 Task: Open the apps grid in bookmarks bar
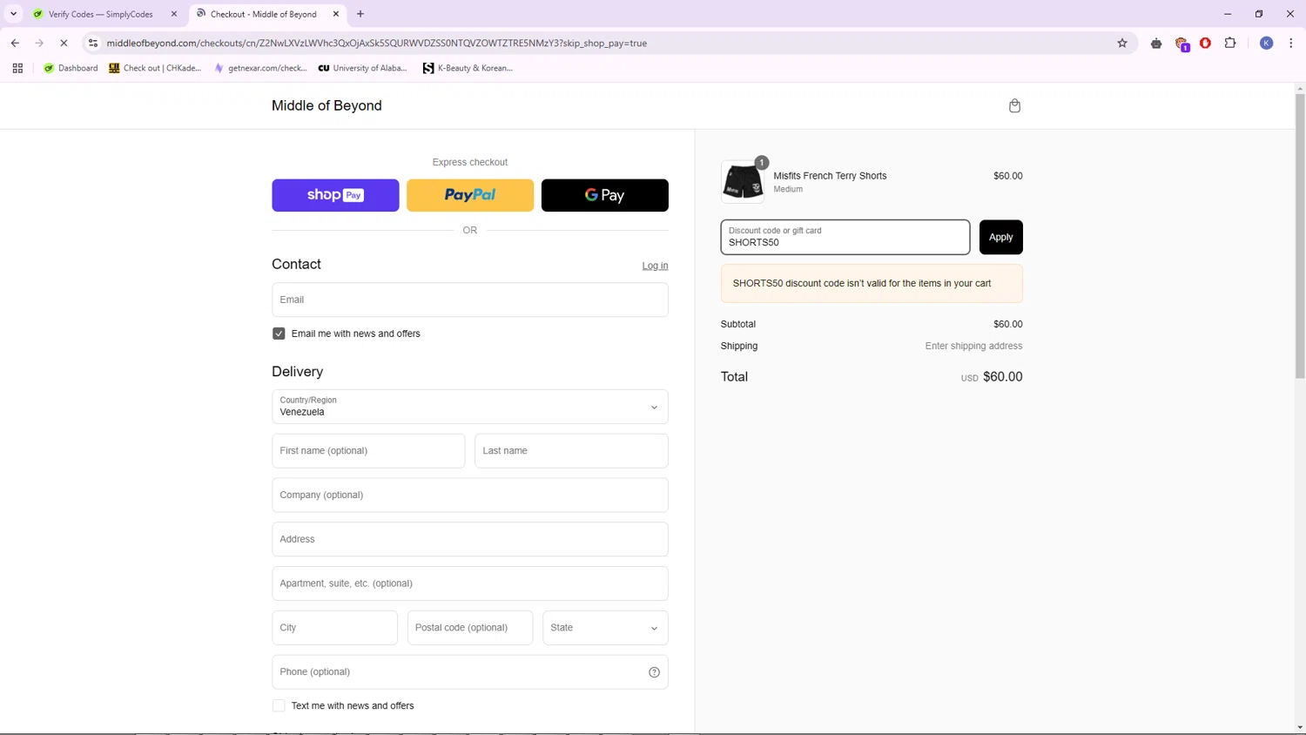click(x=17, y=68)
